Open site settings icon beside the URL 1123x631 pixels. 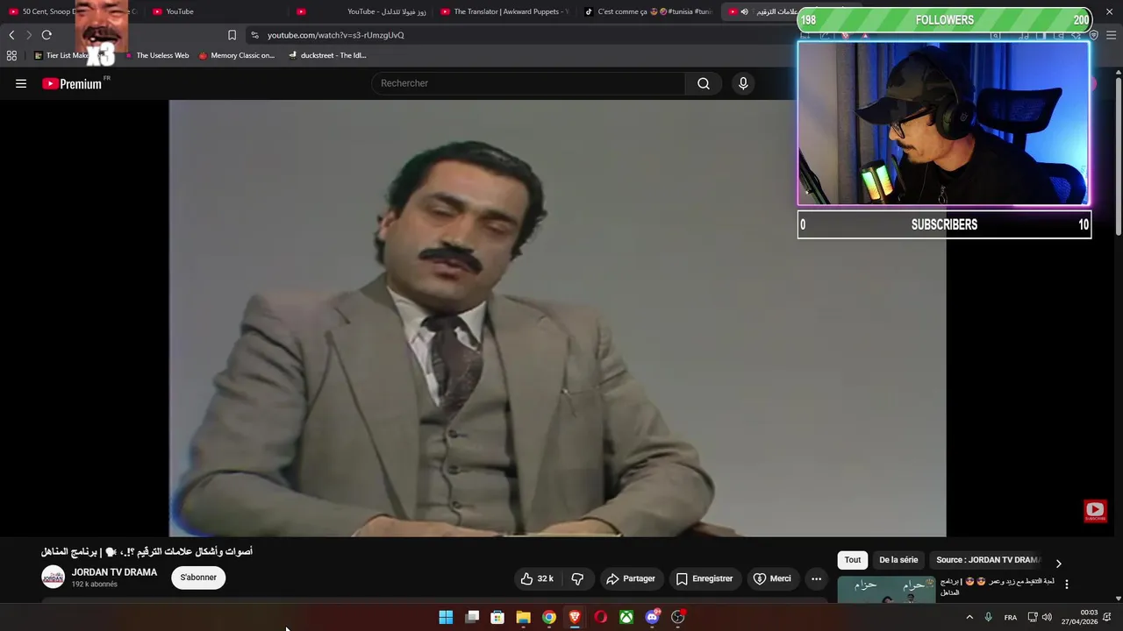[254, 35]
